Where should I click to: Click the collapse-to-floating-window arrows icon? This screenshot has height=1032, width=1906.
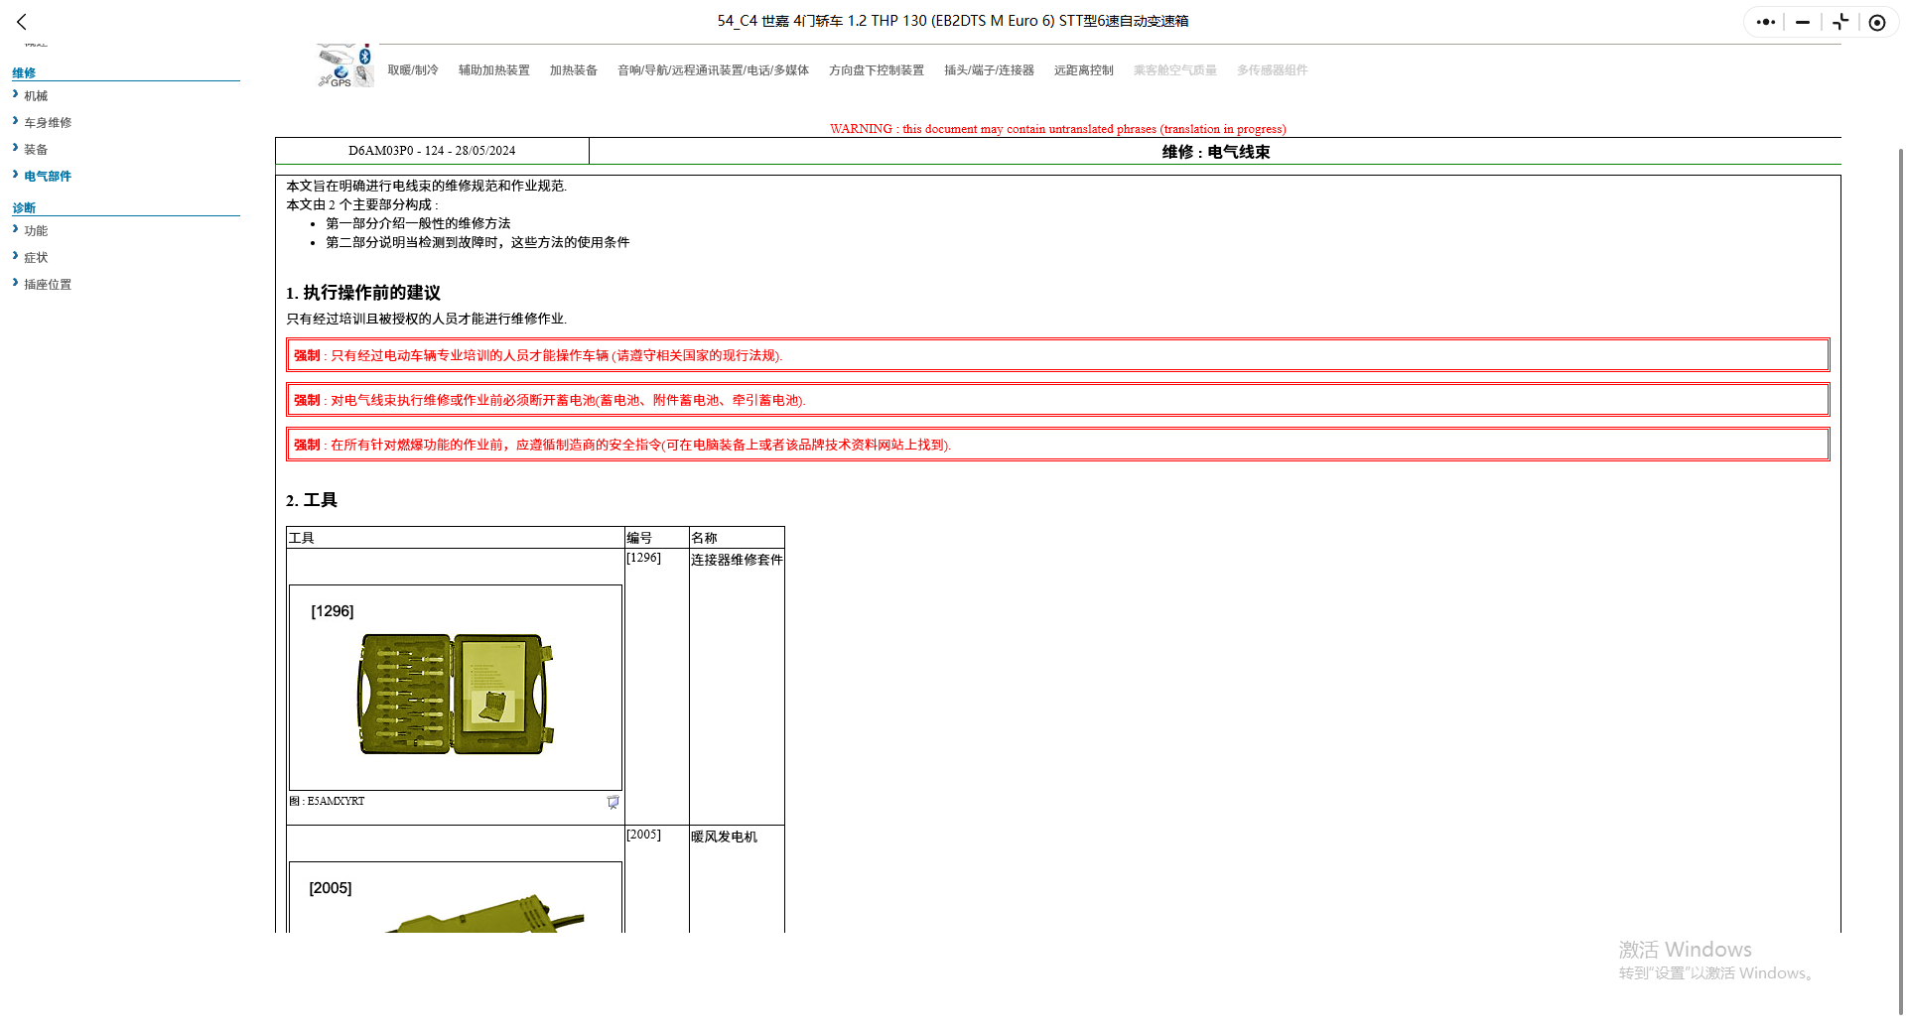1840,22
